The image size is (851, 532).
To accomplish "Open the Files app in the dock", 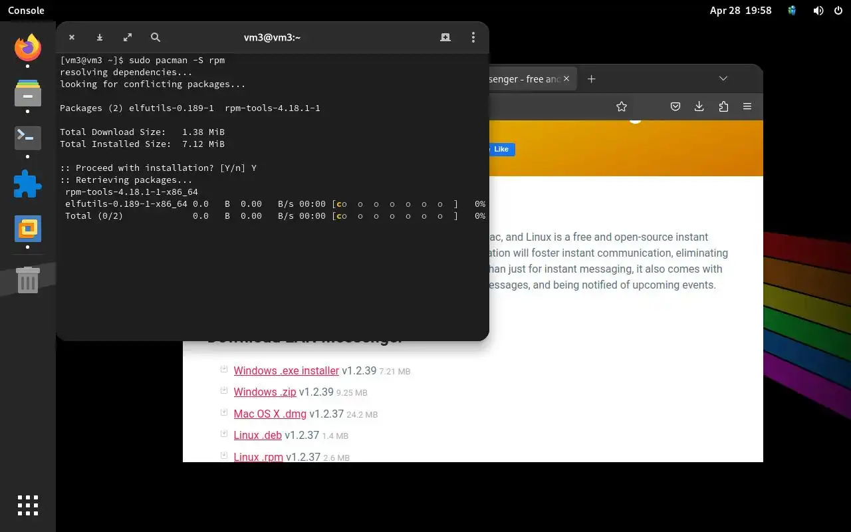I will tap(28, 92).
